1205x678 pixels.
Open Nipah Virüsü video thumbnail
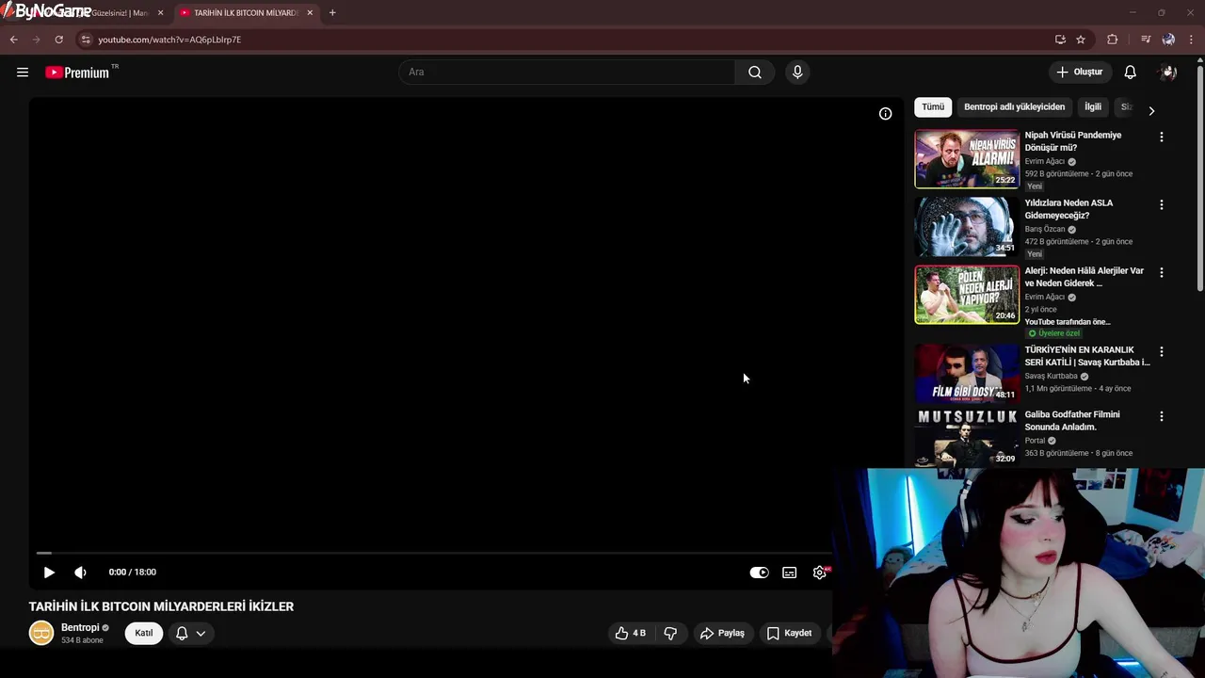967,159
